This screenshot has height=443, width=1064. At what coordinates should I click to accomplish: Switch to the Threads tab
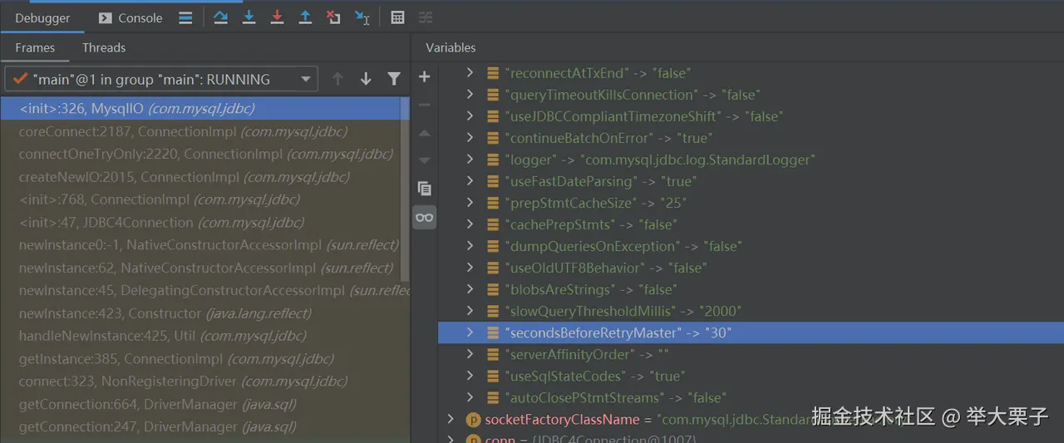(104, 47)
